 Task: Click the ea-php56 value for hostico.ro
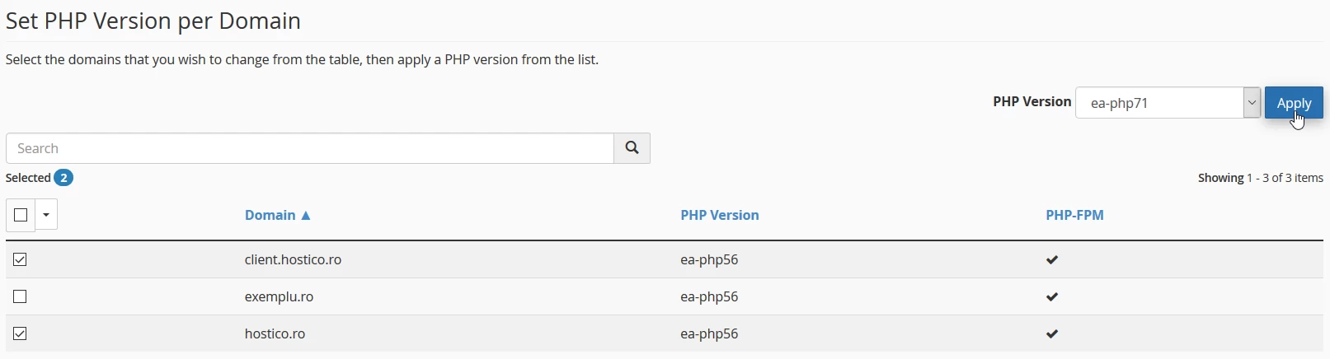709,333
